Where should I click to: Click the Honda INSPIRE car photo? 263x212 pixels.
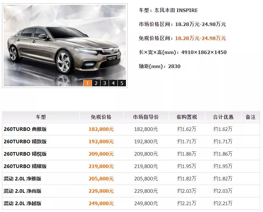coord(65,45)
